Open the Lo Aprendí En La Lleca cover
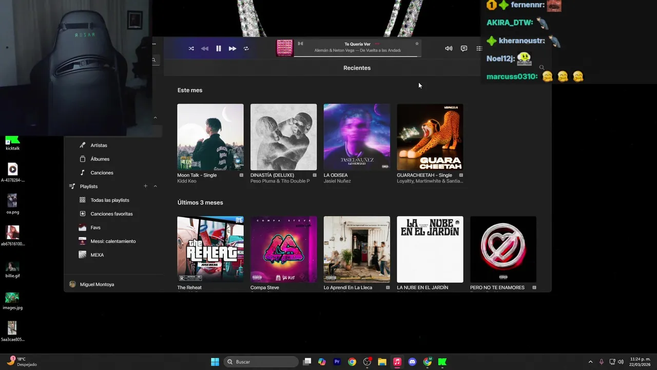Viewport: 657px width, 370px height. [357, 249]
